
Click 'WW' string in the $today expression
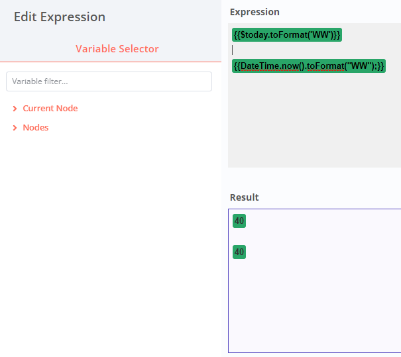321,34
